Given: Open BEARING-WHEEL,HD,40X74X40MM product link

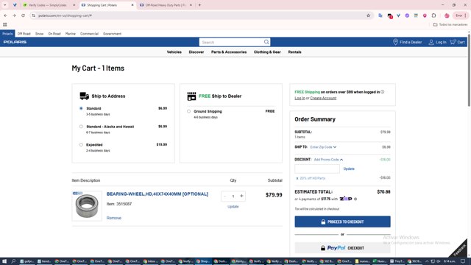Looking at the screenshot, I should [x=157, y=194].
